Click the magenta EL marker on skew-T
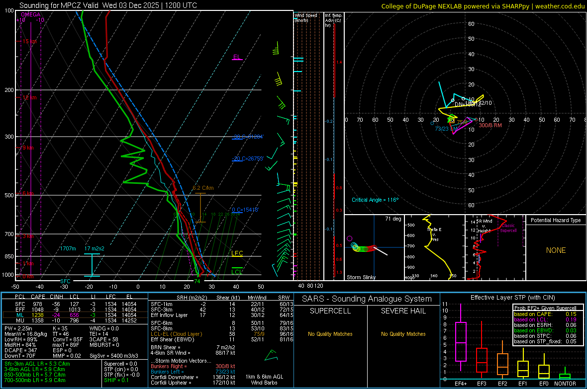Viewport: 587px width, 389px height. point(237,57)
